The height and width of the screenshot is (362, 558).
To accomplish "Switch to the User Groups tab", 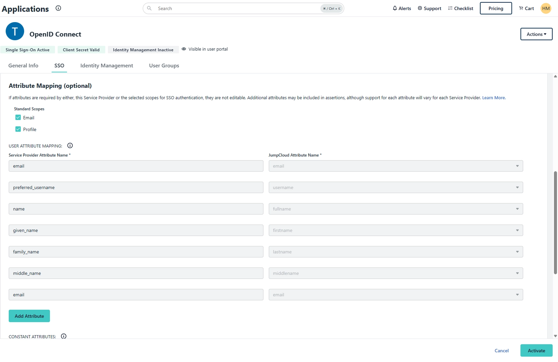I will [164, 66].
